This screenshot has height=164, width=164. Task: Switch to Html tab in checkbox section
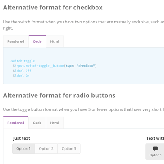pos(55,41)
